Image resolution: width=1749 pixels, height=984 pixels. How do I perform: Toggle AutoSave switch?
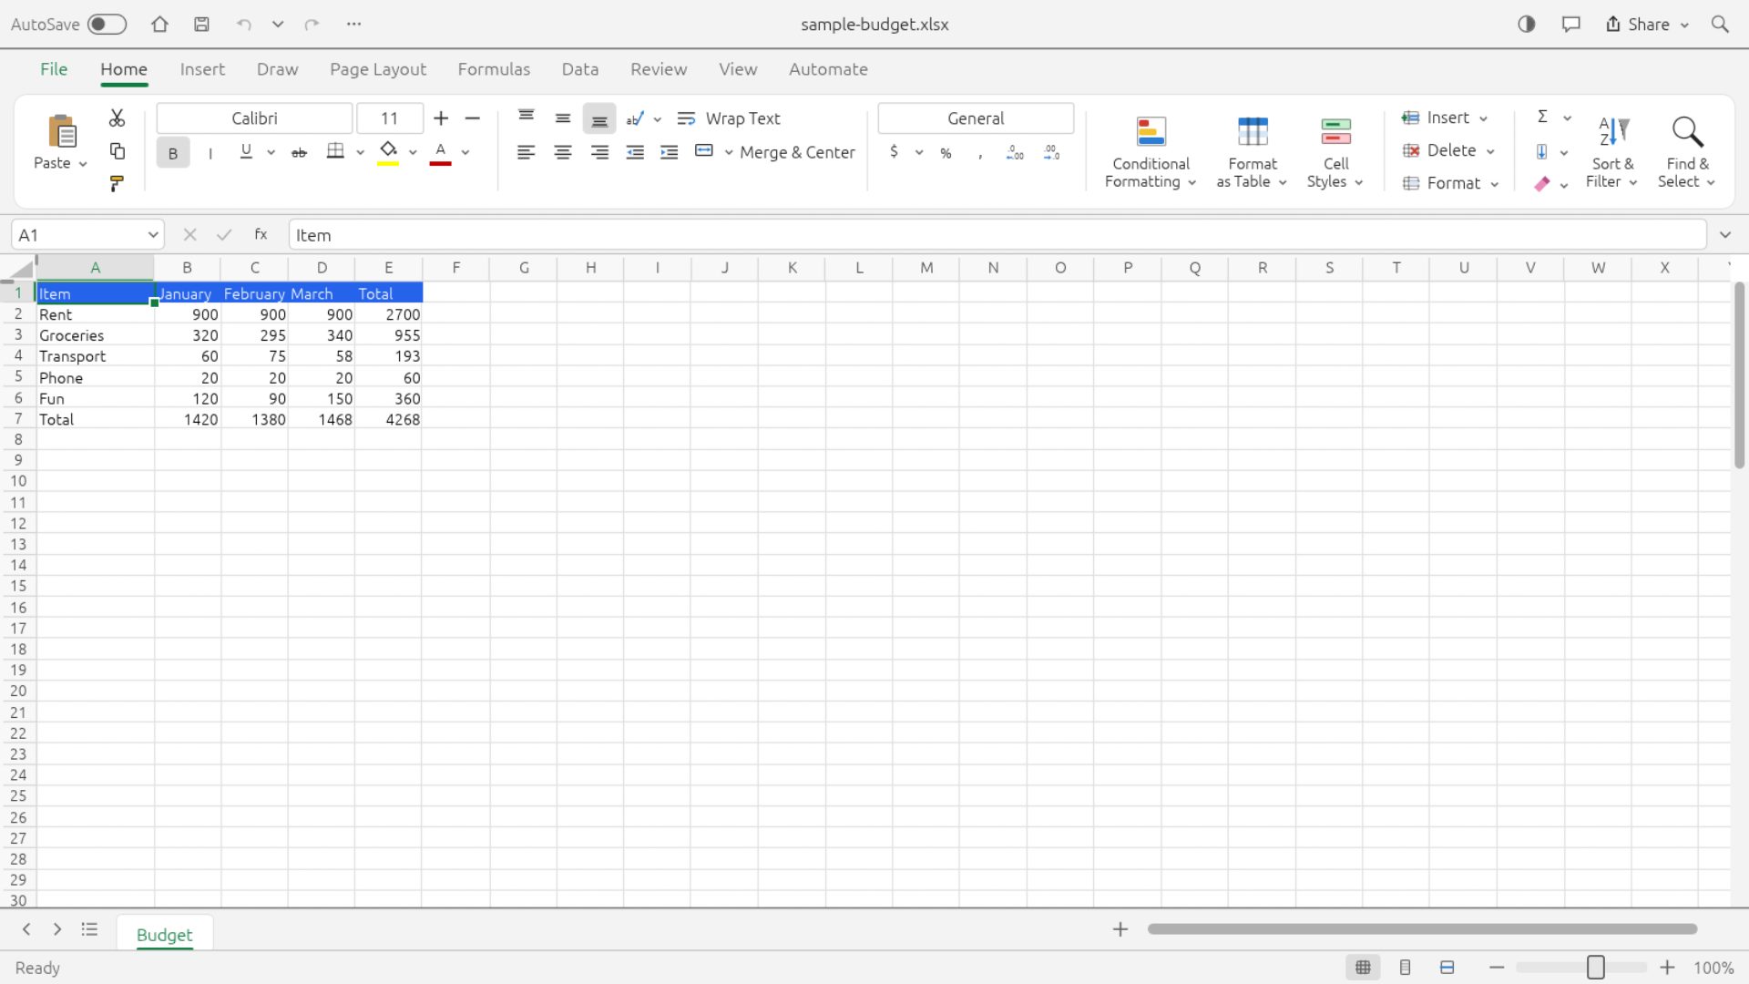(107, 25)
